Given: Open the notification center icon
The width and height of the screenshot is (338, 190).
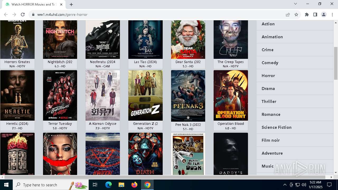Looking at the screenshot, I should point(329,185).
